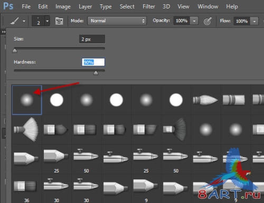Select the airbrush preset labeled 25

click(x=146, y=155)
